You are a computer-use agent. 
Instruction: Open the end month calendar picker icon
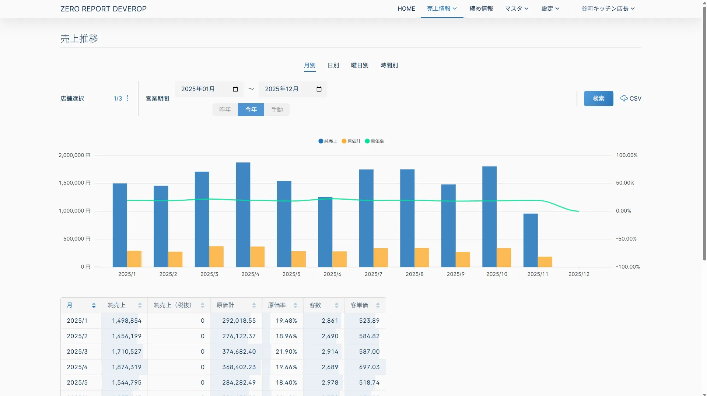point(319,89)
